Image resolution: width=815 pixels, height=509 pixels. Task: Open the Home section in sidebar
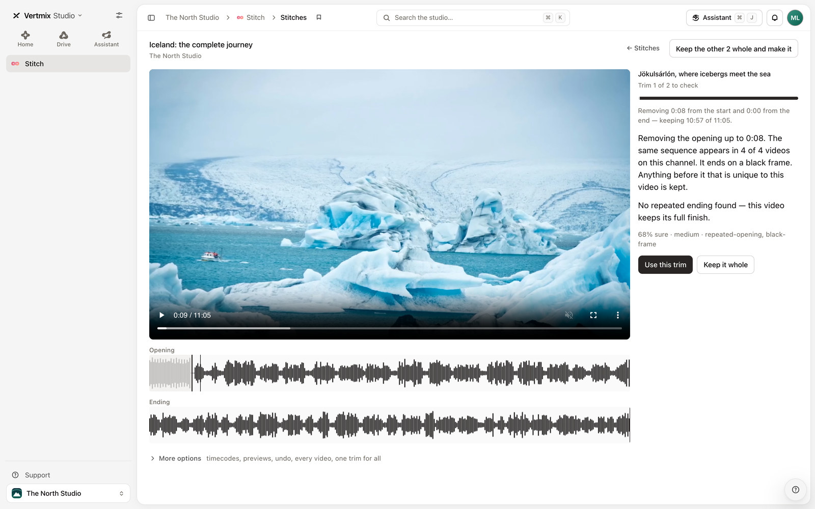pos(25,39)
